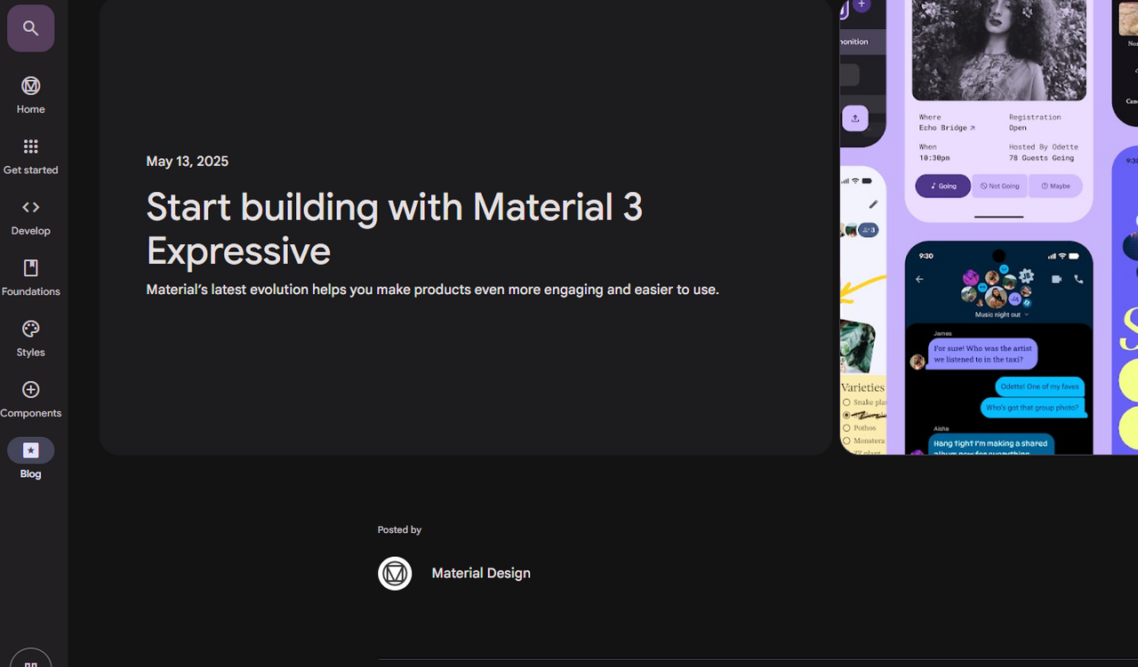Click the partially visible button at sidebar bottom
Screen dimensions: 1138x667
click(x=30, y=658)
